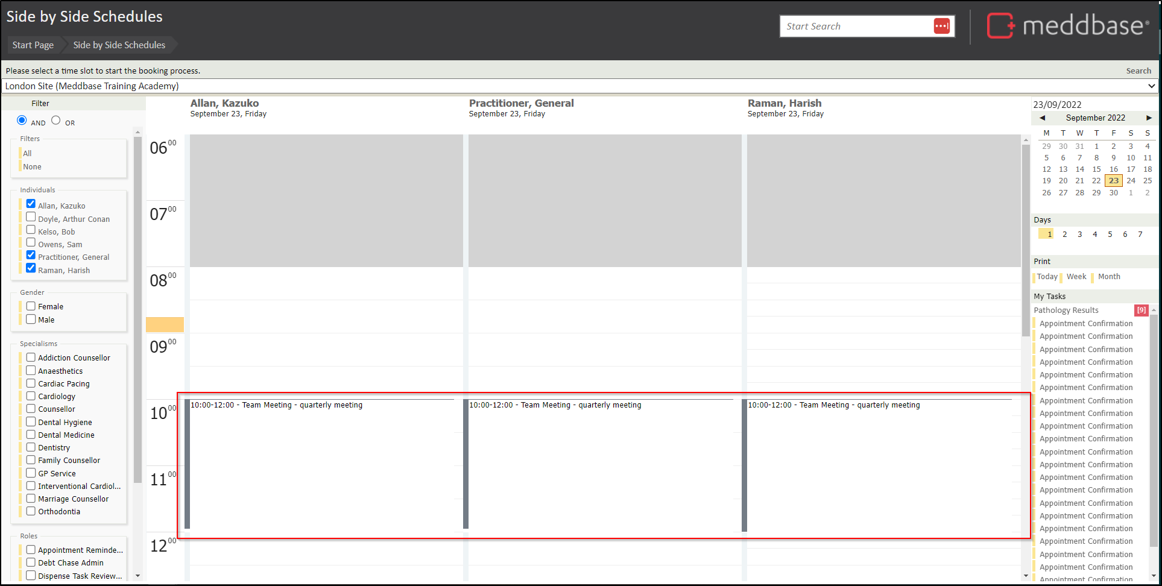Viewport: 1162px width, 586px height.
Task: Click the Week print link
Action: click(x=1076, y=277)
